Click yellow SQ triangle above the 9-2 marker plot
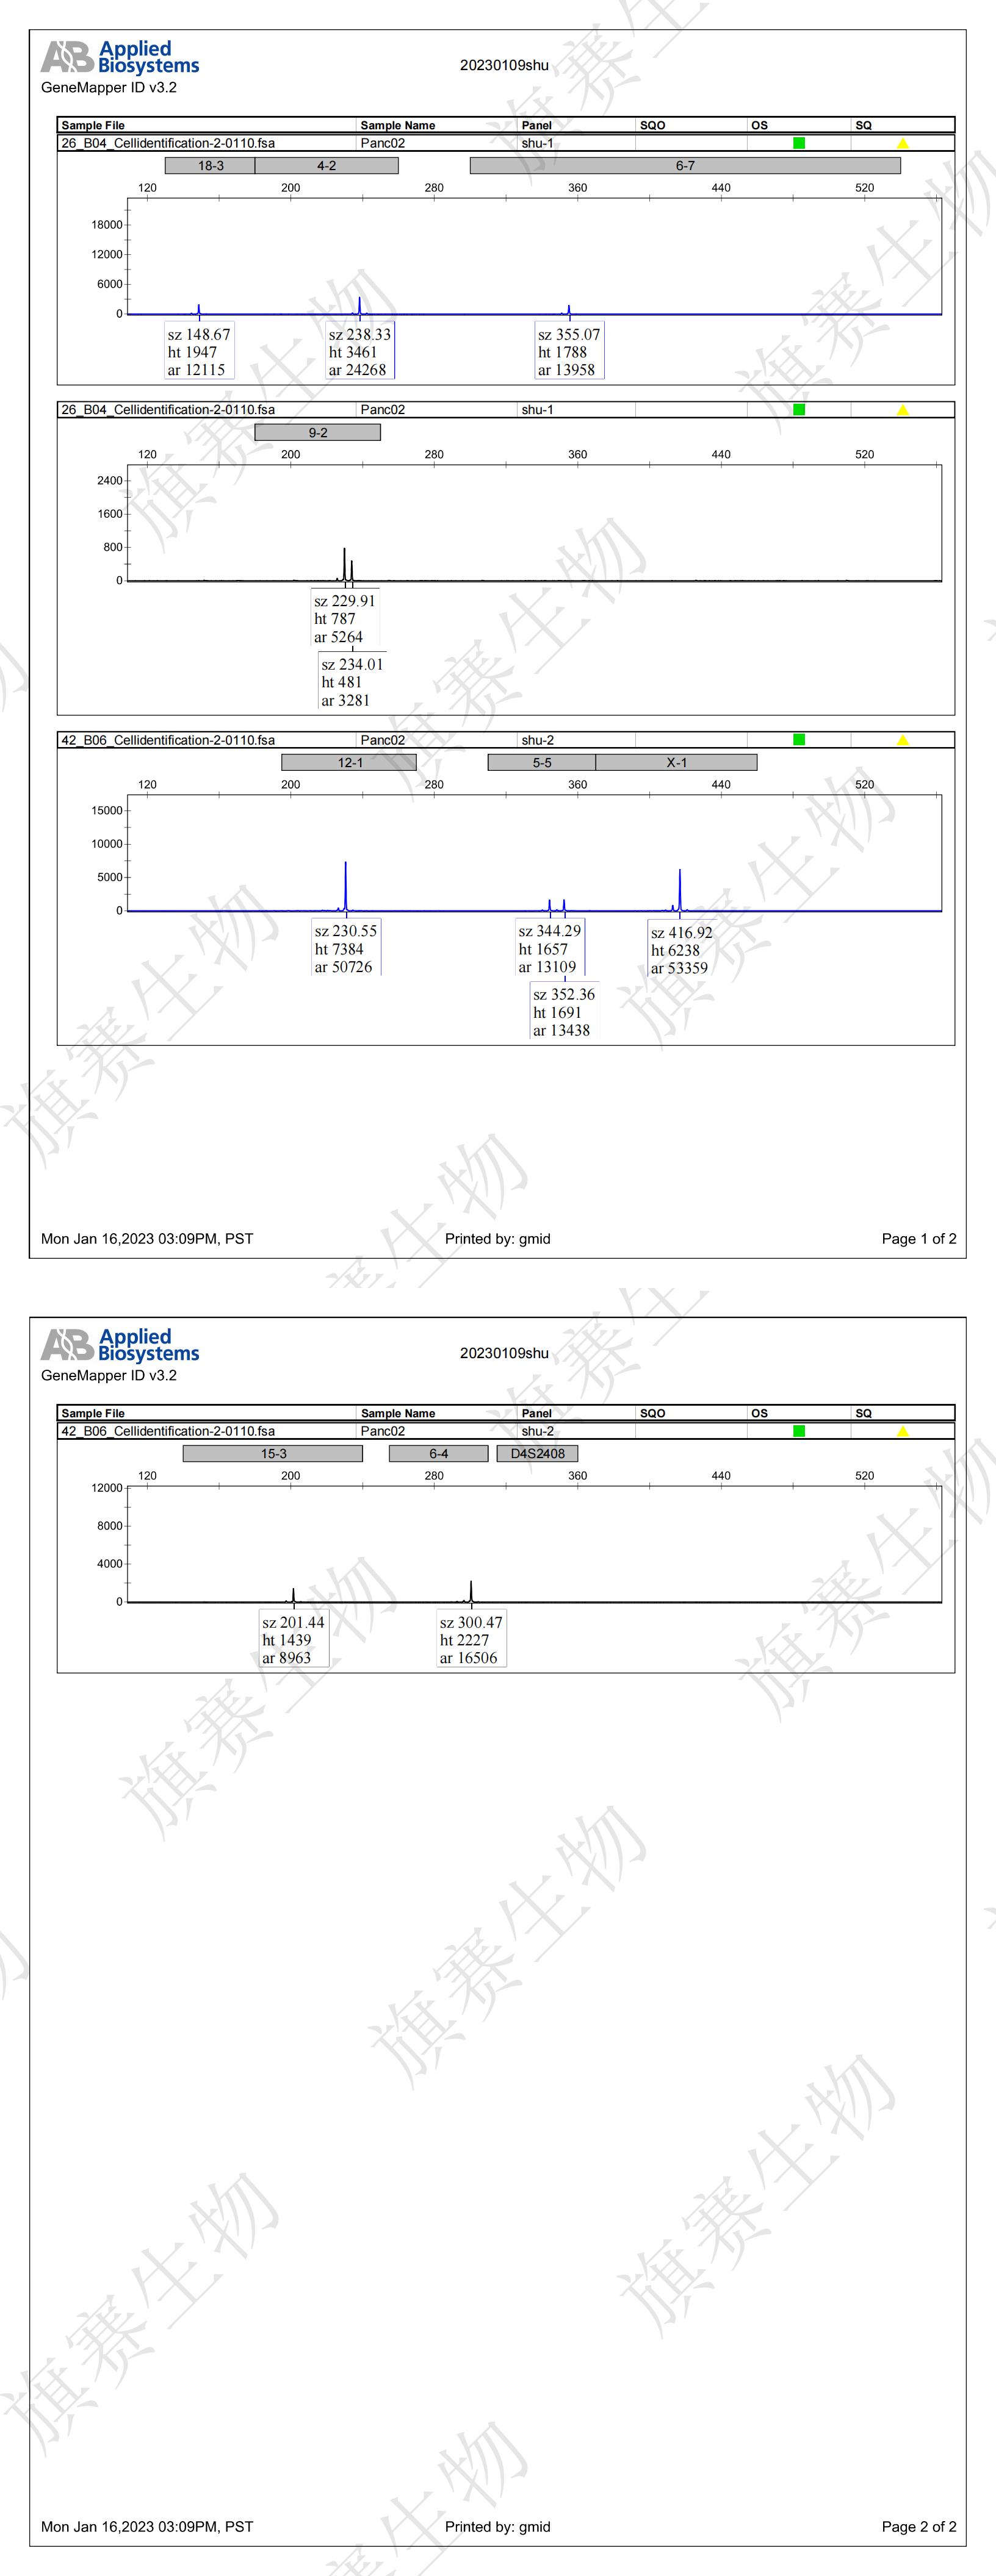Screen dimensions: 996x2576 [x=903, y=410]
